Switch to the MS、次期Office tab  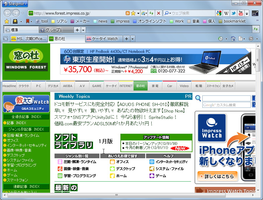28,38
